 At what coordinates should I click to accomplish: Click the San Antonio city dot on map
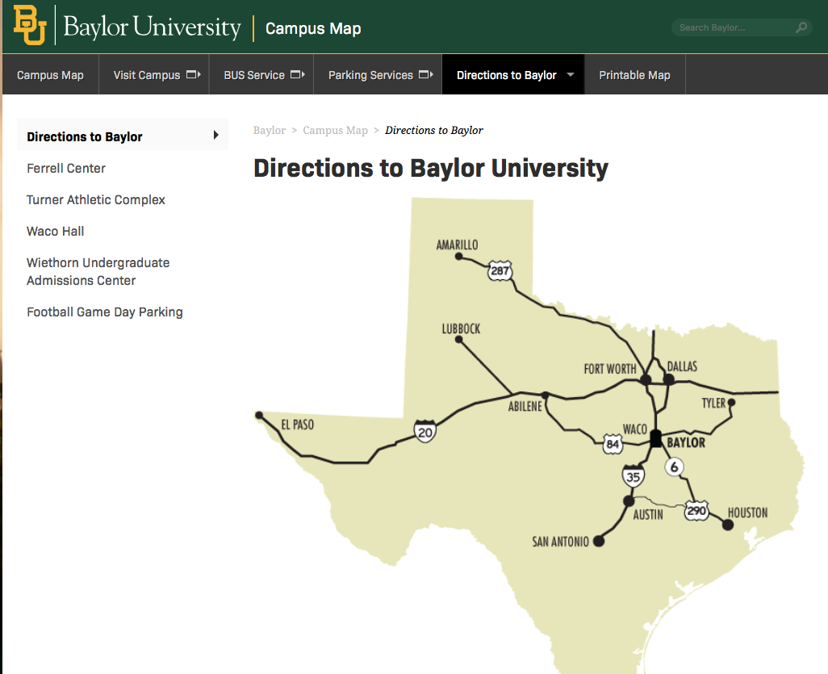pos(599,541)
